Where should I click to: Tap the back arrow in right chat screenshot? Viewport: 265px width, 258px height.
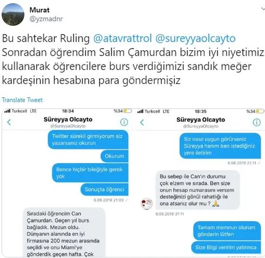tap(142, 122)
